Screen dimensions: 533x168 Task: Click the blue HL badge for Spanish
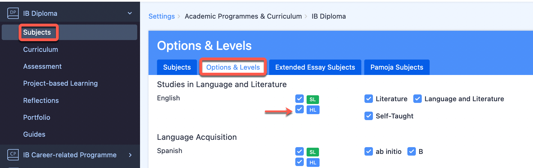pyautogui.click(x=313, y=162)
